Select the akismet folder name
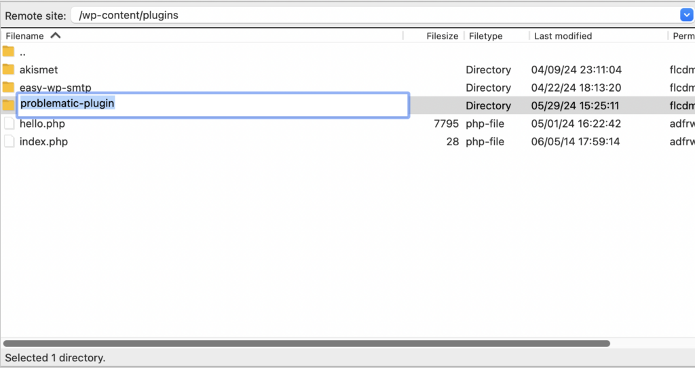Screen dimensions: 695x368 click(x=39, y=70)
